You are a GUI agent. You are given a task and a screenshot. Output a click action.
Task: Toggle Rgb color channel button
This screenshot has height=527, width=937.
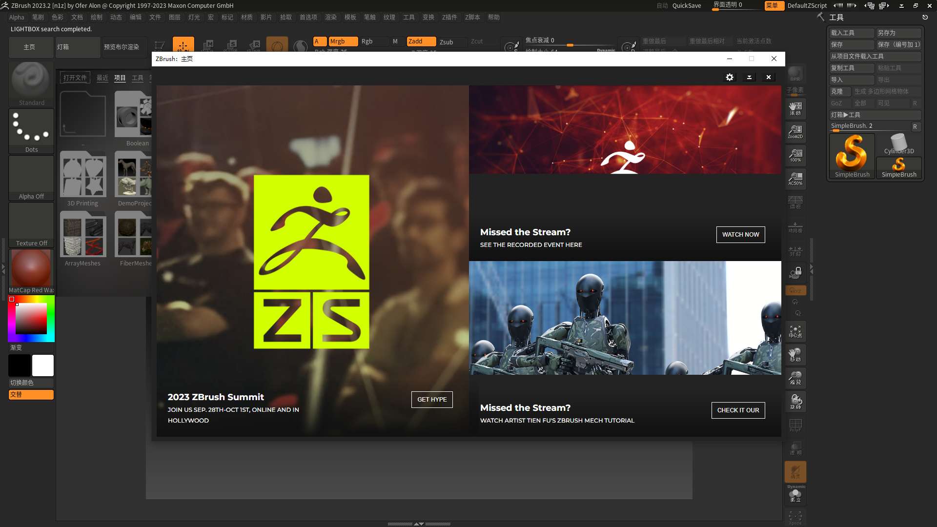pos(367,41)
